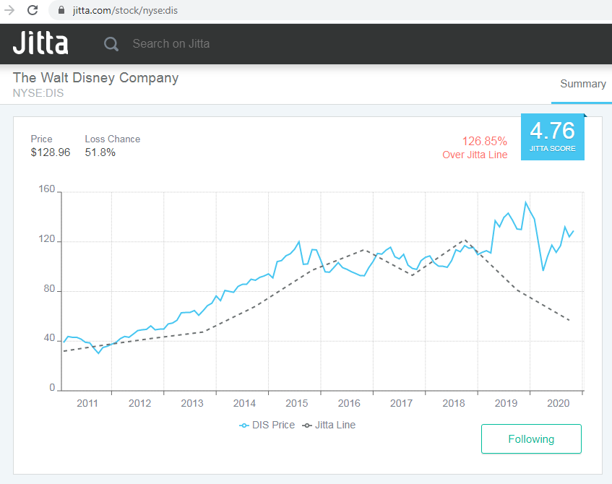Viewport: 612px width, 484px height.
Task: Open the Jitta logo home link
Action: click(40, 43)
